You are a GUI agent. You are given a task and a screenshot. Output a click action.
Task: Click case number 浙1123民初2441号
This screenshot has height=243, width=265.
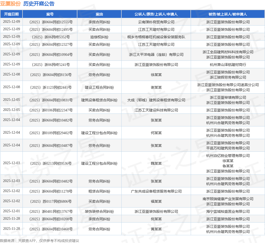coord(51,87)
